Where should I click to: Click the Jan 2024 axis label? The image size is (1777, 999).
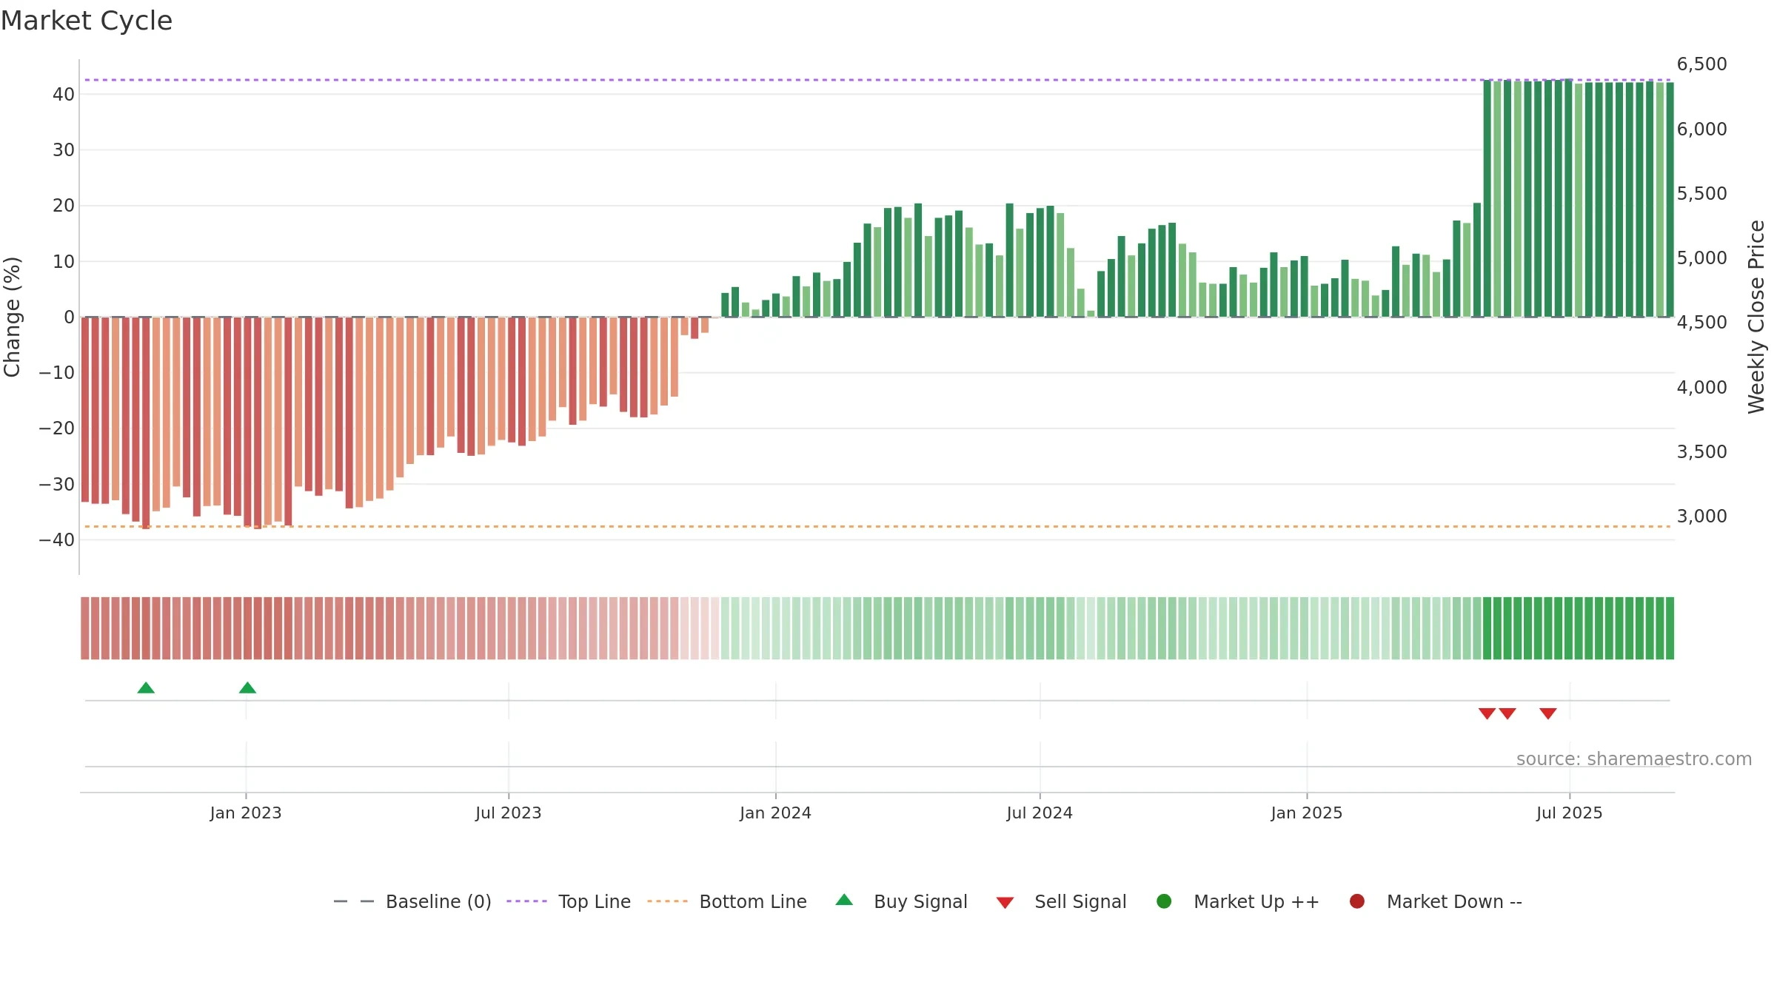pyautogui.click(x=775, y=813)
